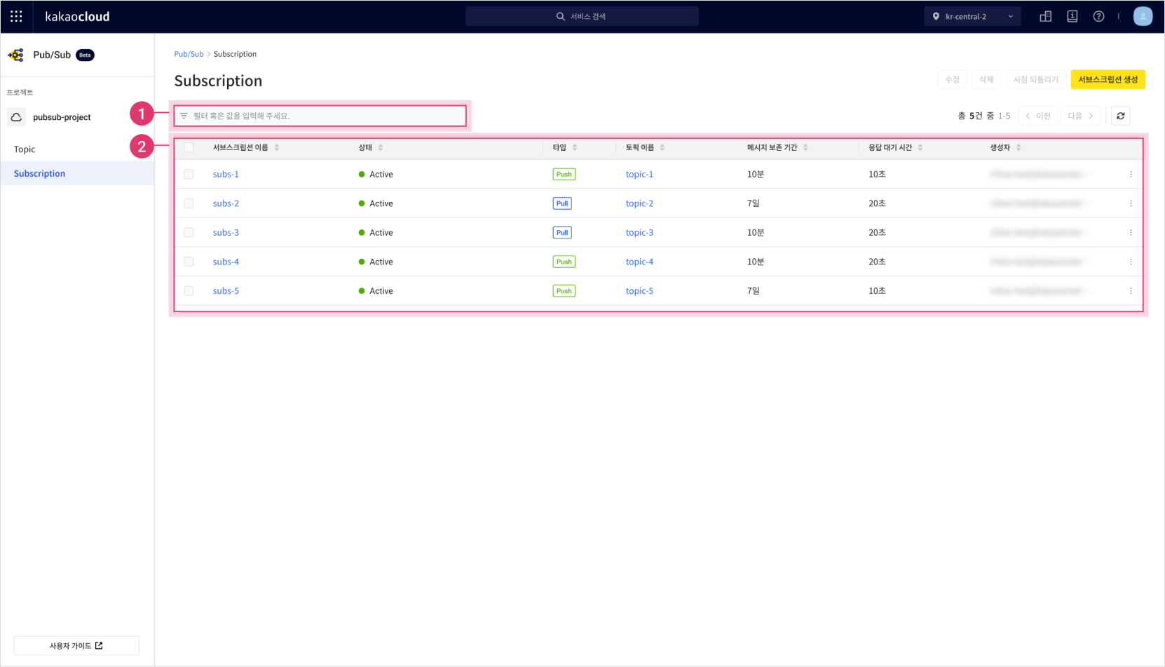The image size is (1165, 667).
Task: Click the Beta badge next to Pub/Sub
Action: tap(85, 55)
